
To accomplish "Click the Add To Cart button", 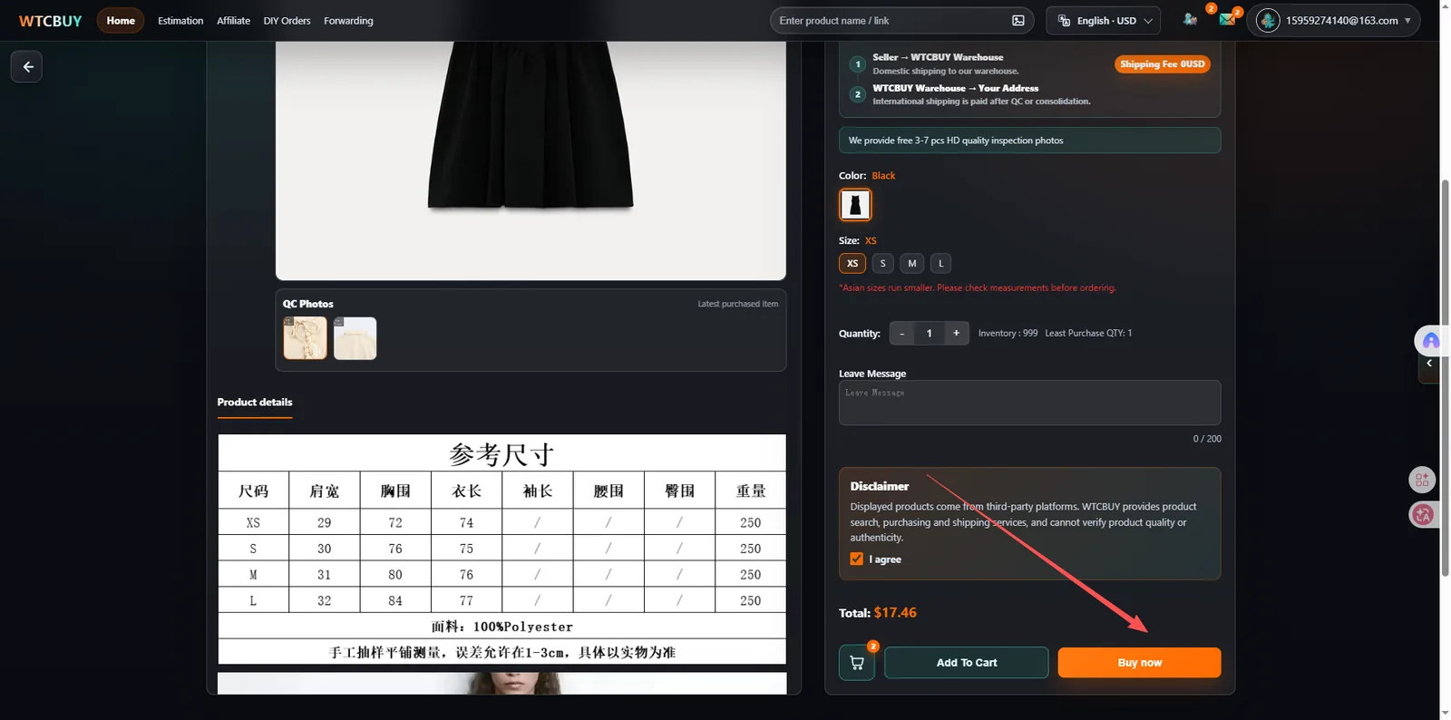I will pos(967,663).
